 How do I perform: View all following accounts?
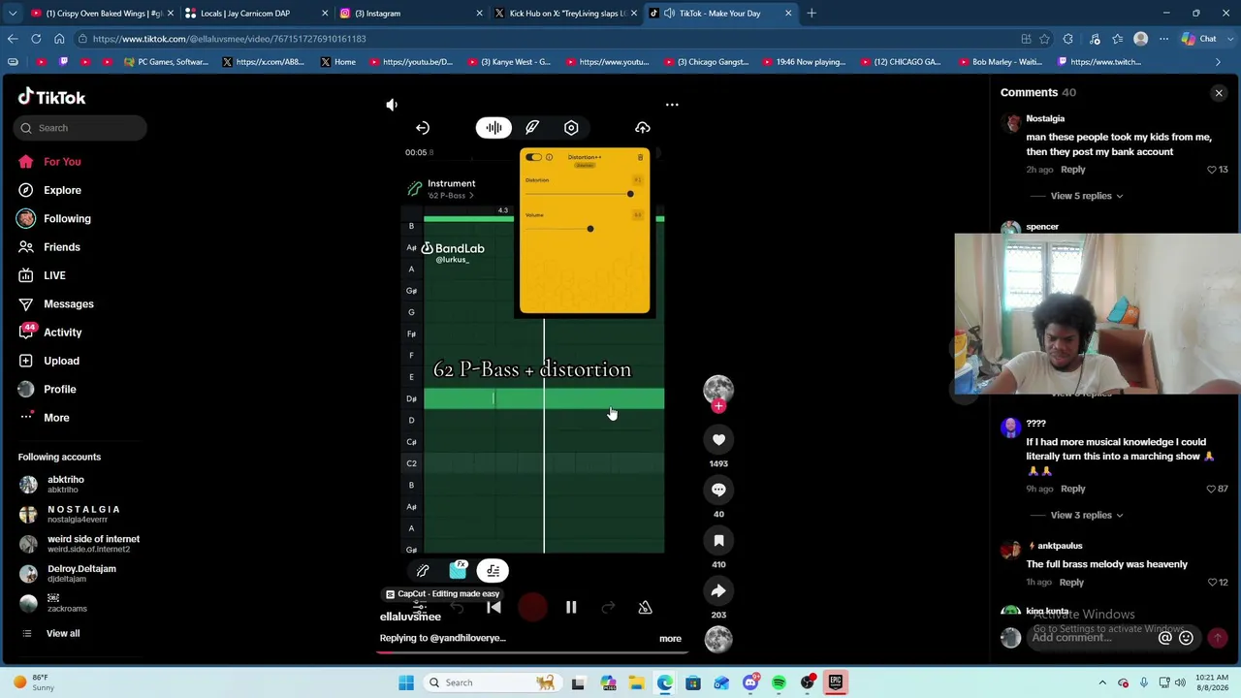[63, 634]
